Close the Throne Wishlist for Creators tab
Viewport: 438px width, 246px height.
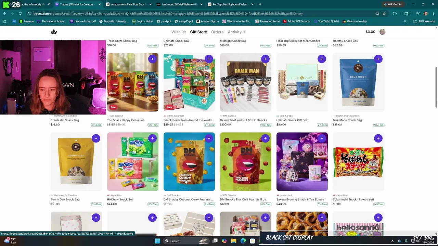(100, 4)
